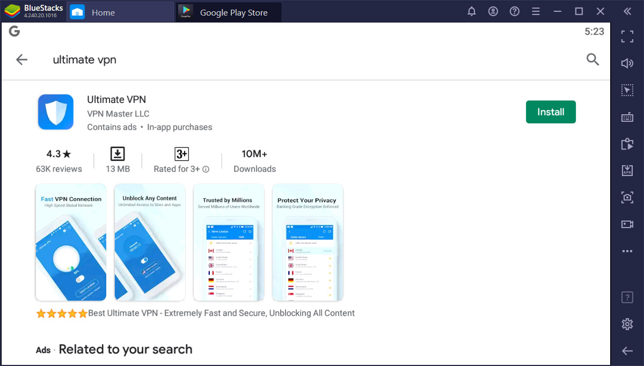Install Ultimate VPN
Screen dimensions: 644x366
pos(551,112)
